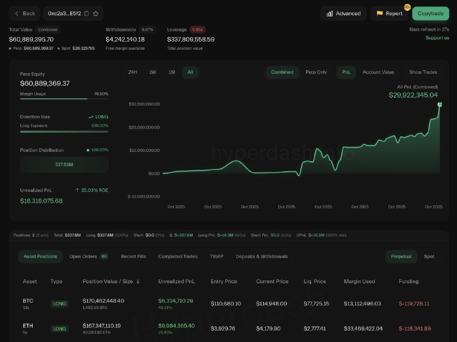This screenshot has height=342, width=457.
Task: Switch chart mode to Perp Only
Action: point(316,72)
